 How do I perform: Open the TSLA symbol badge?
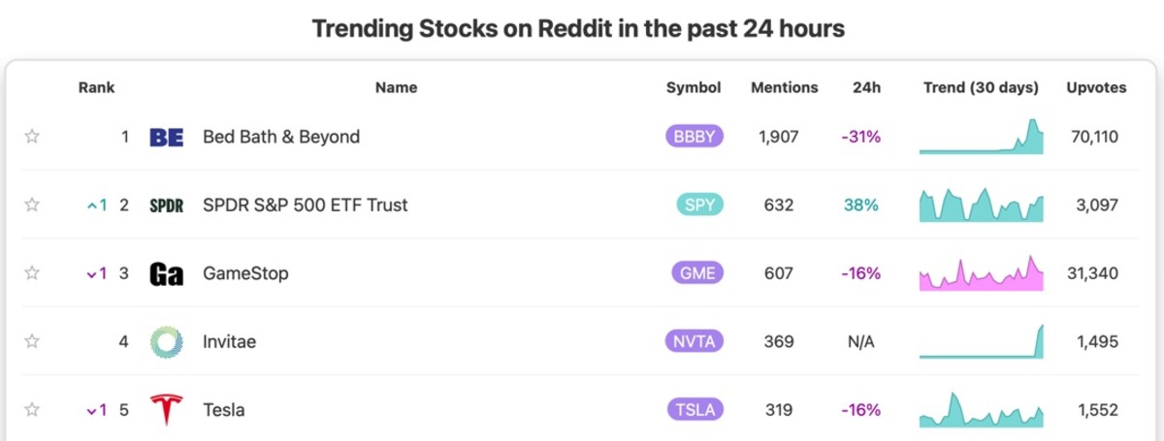(695, 410)
